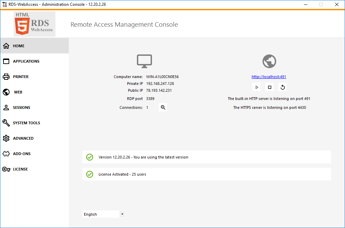Image resolution: width=345 pixels, height=228 pixels.
Task: Open the http://localhost:491 link
Action: pos(269,77)
